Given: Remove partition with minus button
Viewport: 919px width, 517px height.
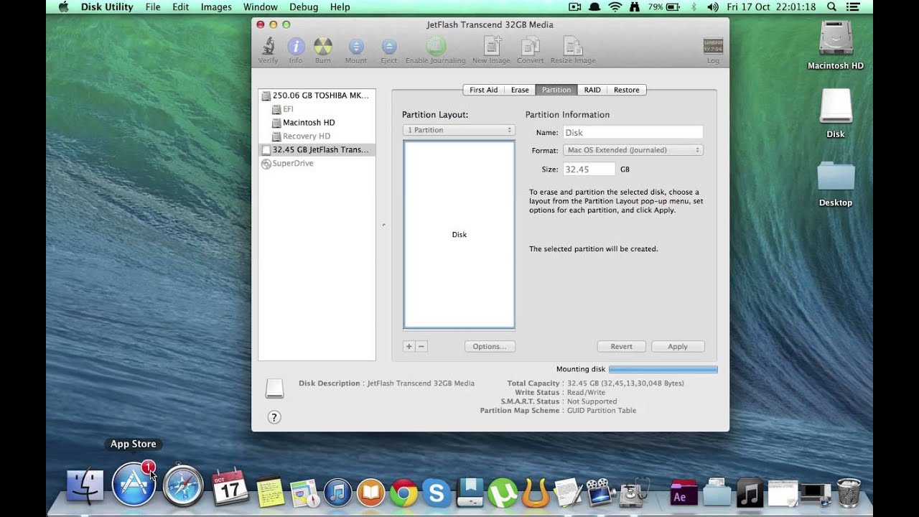Looking at the screenshot, I should pos(421,346).
